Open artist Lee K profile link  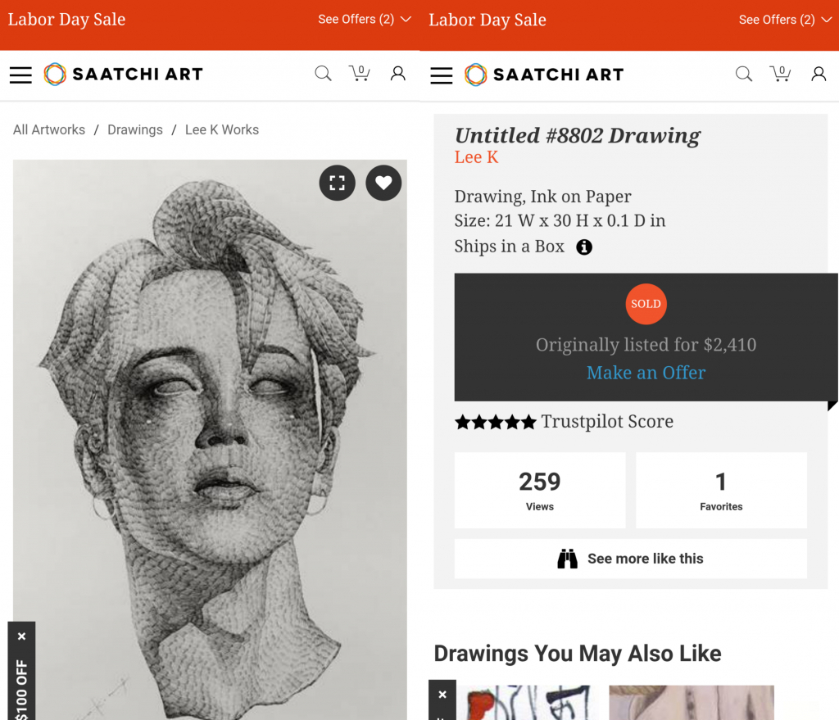pos(476,157)
